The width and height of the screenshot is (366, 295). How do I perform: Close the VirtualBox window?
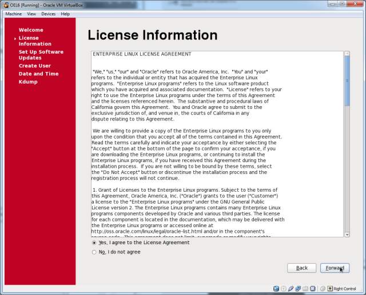[355, 3]
